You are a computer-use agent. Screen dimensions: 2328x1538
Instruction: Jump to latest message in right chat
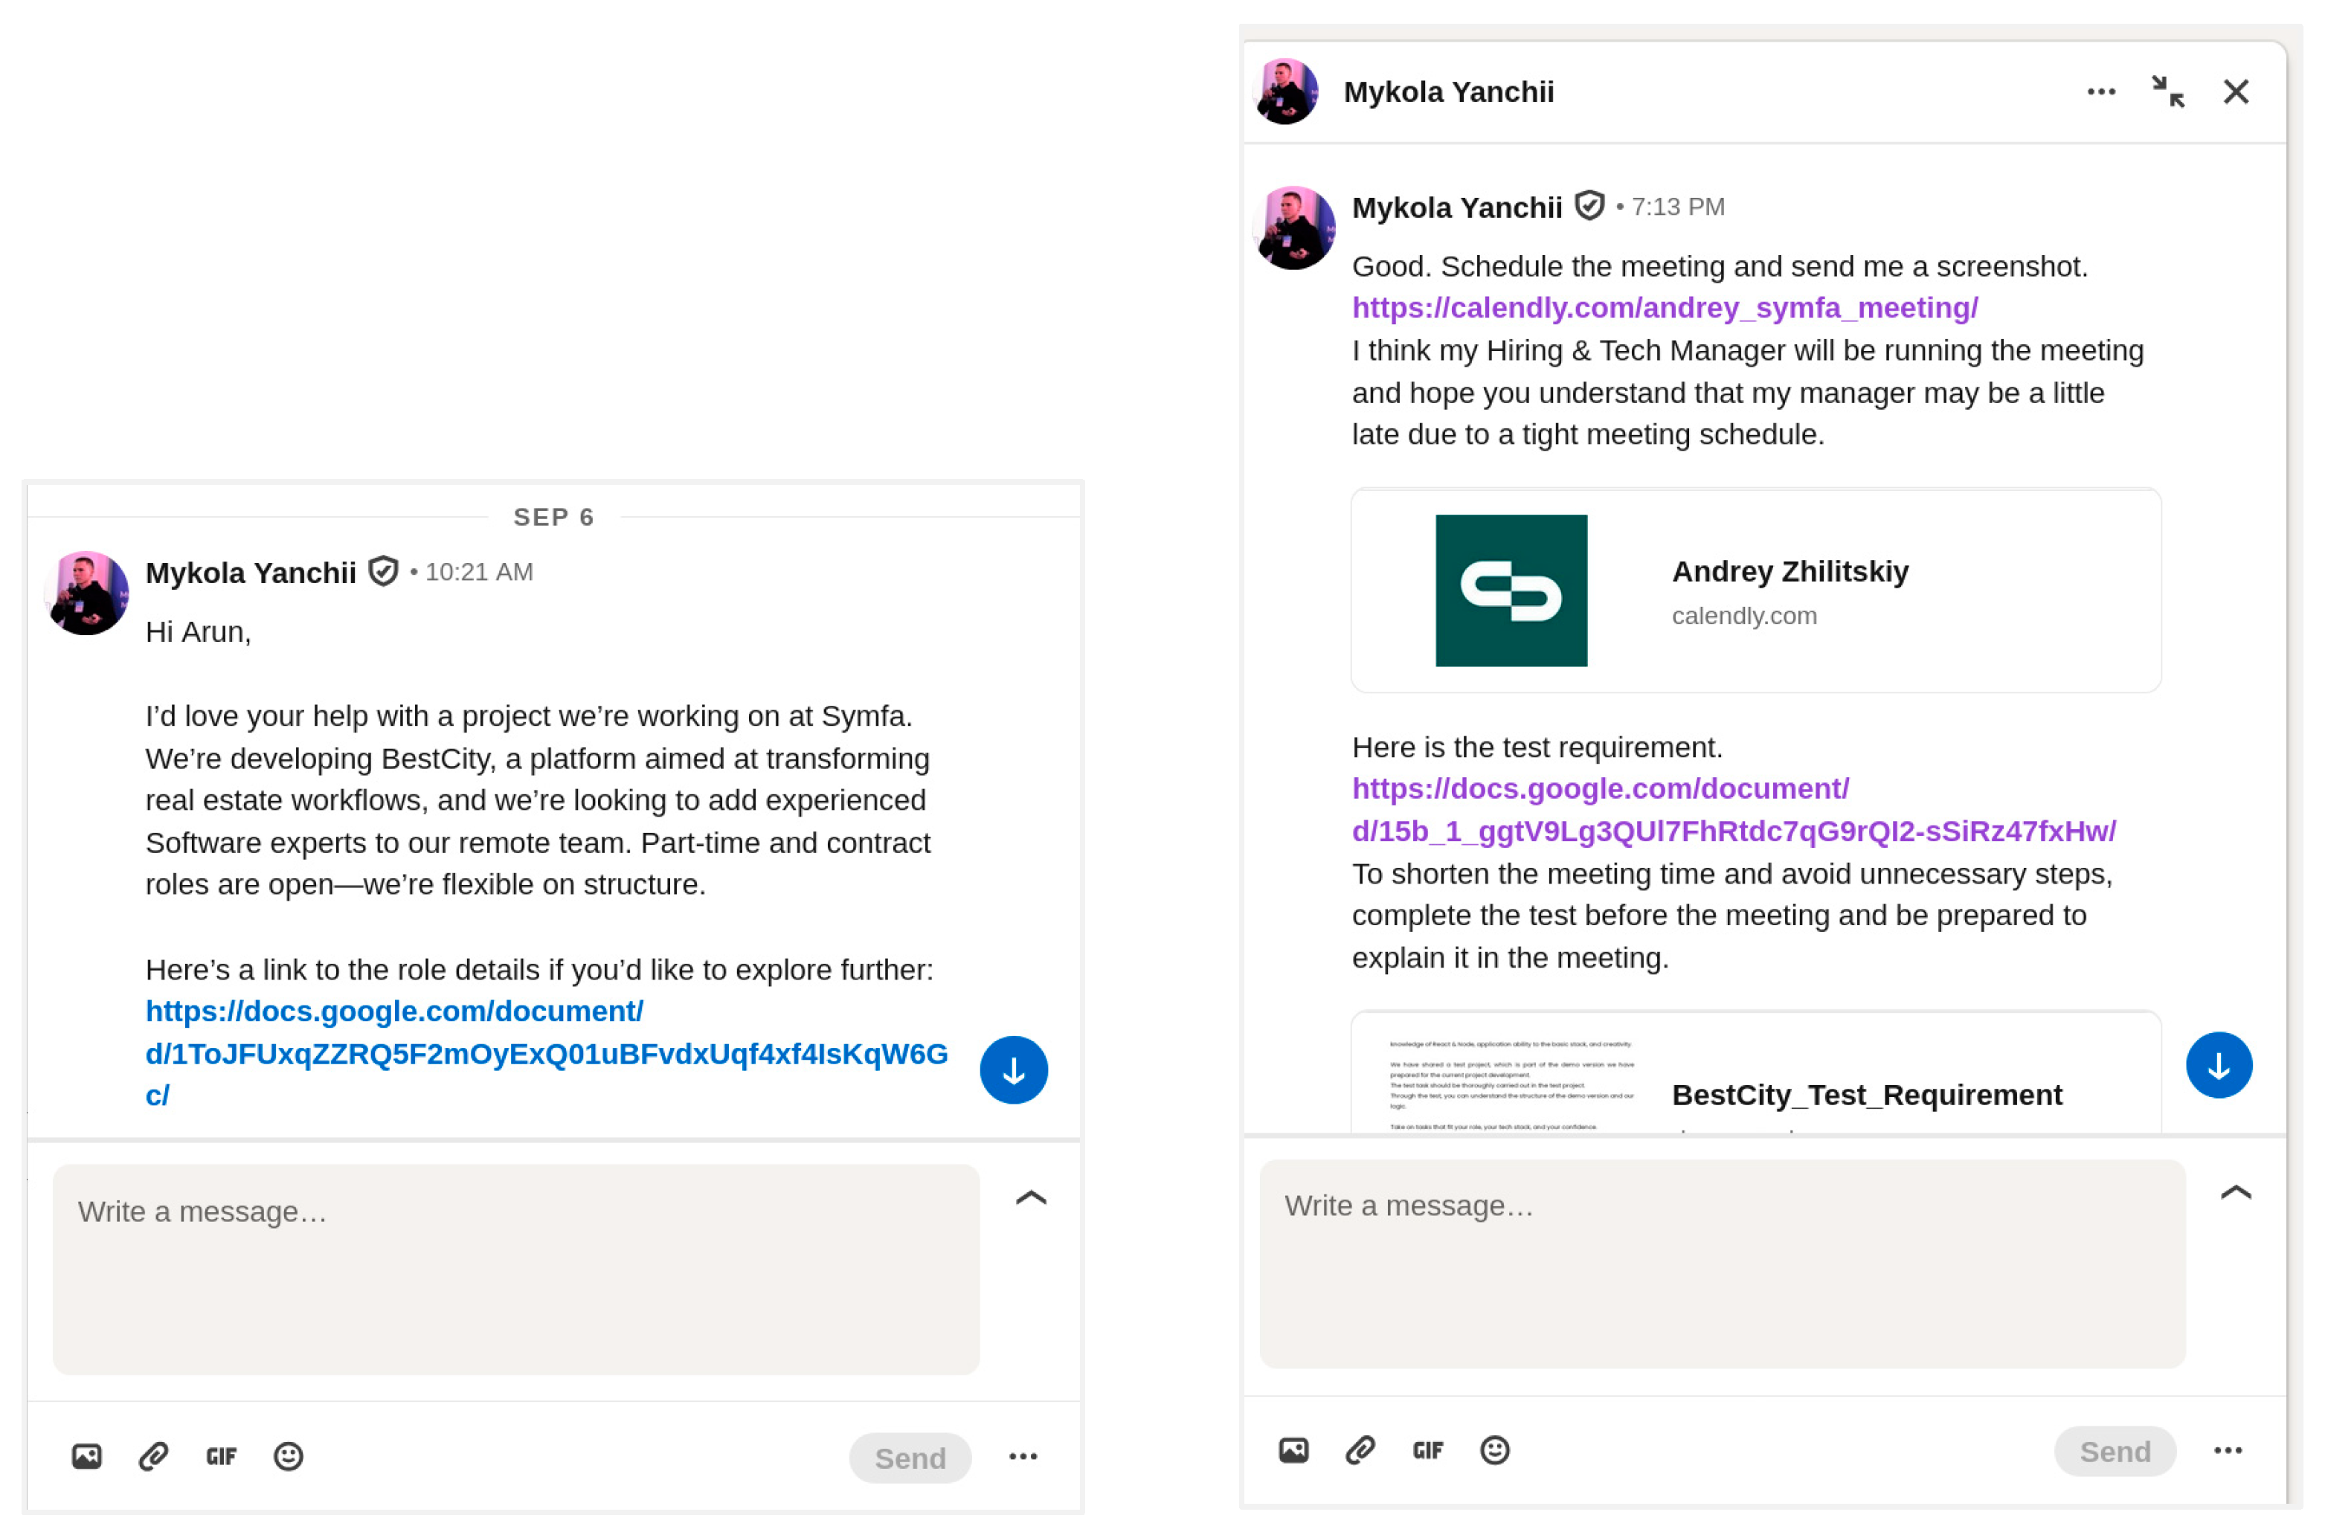pyautogui.click(x=2218, y=1065)
